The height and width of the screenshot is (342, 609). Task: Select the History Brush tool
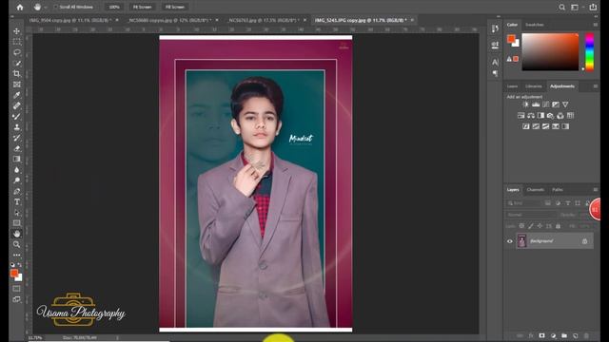(x=17, y=138)
